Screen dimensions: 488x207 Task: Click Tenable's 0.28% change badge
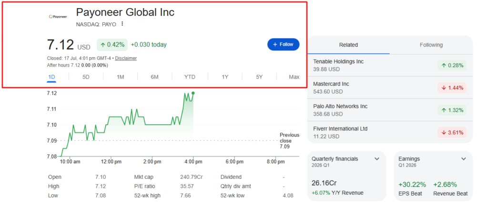pos(452,65)
